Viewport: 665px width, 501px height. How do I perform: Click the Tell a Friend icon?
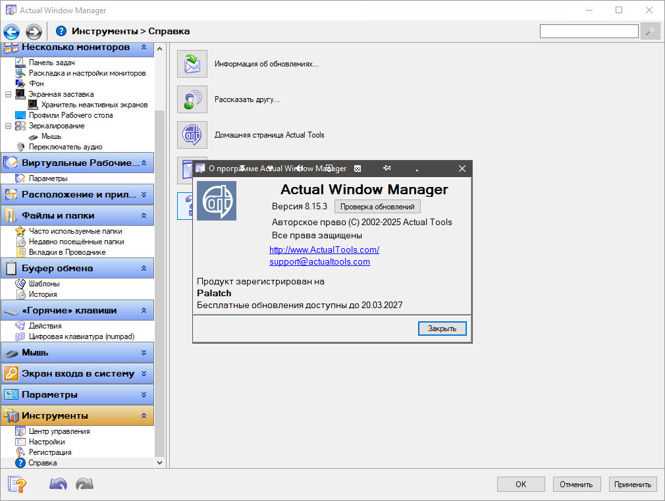(192, 99)
